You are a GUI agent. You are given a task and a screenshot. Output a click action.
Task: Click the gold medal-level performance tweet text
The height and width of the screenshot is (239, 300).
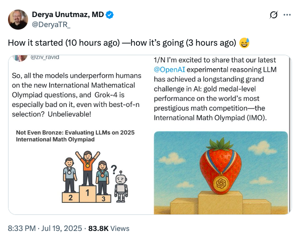click(215, 89)
